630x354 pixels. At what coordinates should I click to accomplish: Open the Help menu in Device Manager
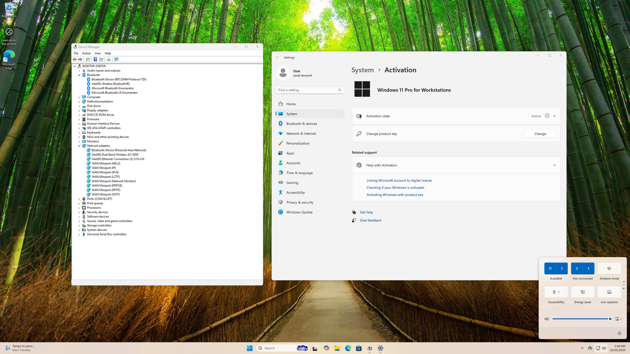point(108,53)
